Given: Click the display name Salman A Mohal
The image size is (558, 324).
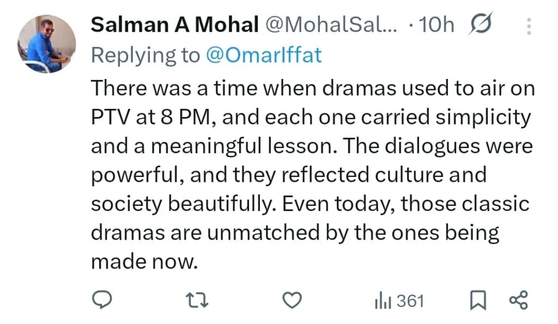Looking at the screenshot, I should click(x=174, y=25).
